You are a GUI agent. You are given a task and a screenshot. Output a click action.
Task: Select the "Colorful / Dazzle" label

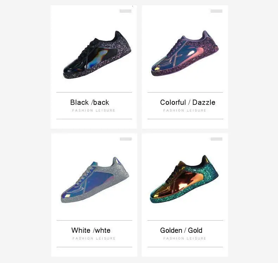(188, 102)
